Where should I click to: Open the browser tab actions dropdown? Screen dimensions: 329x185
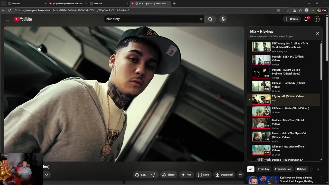tap(3, 3)
